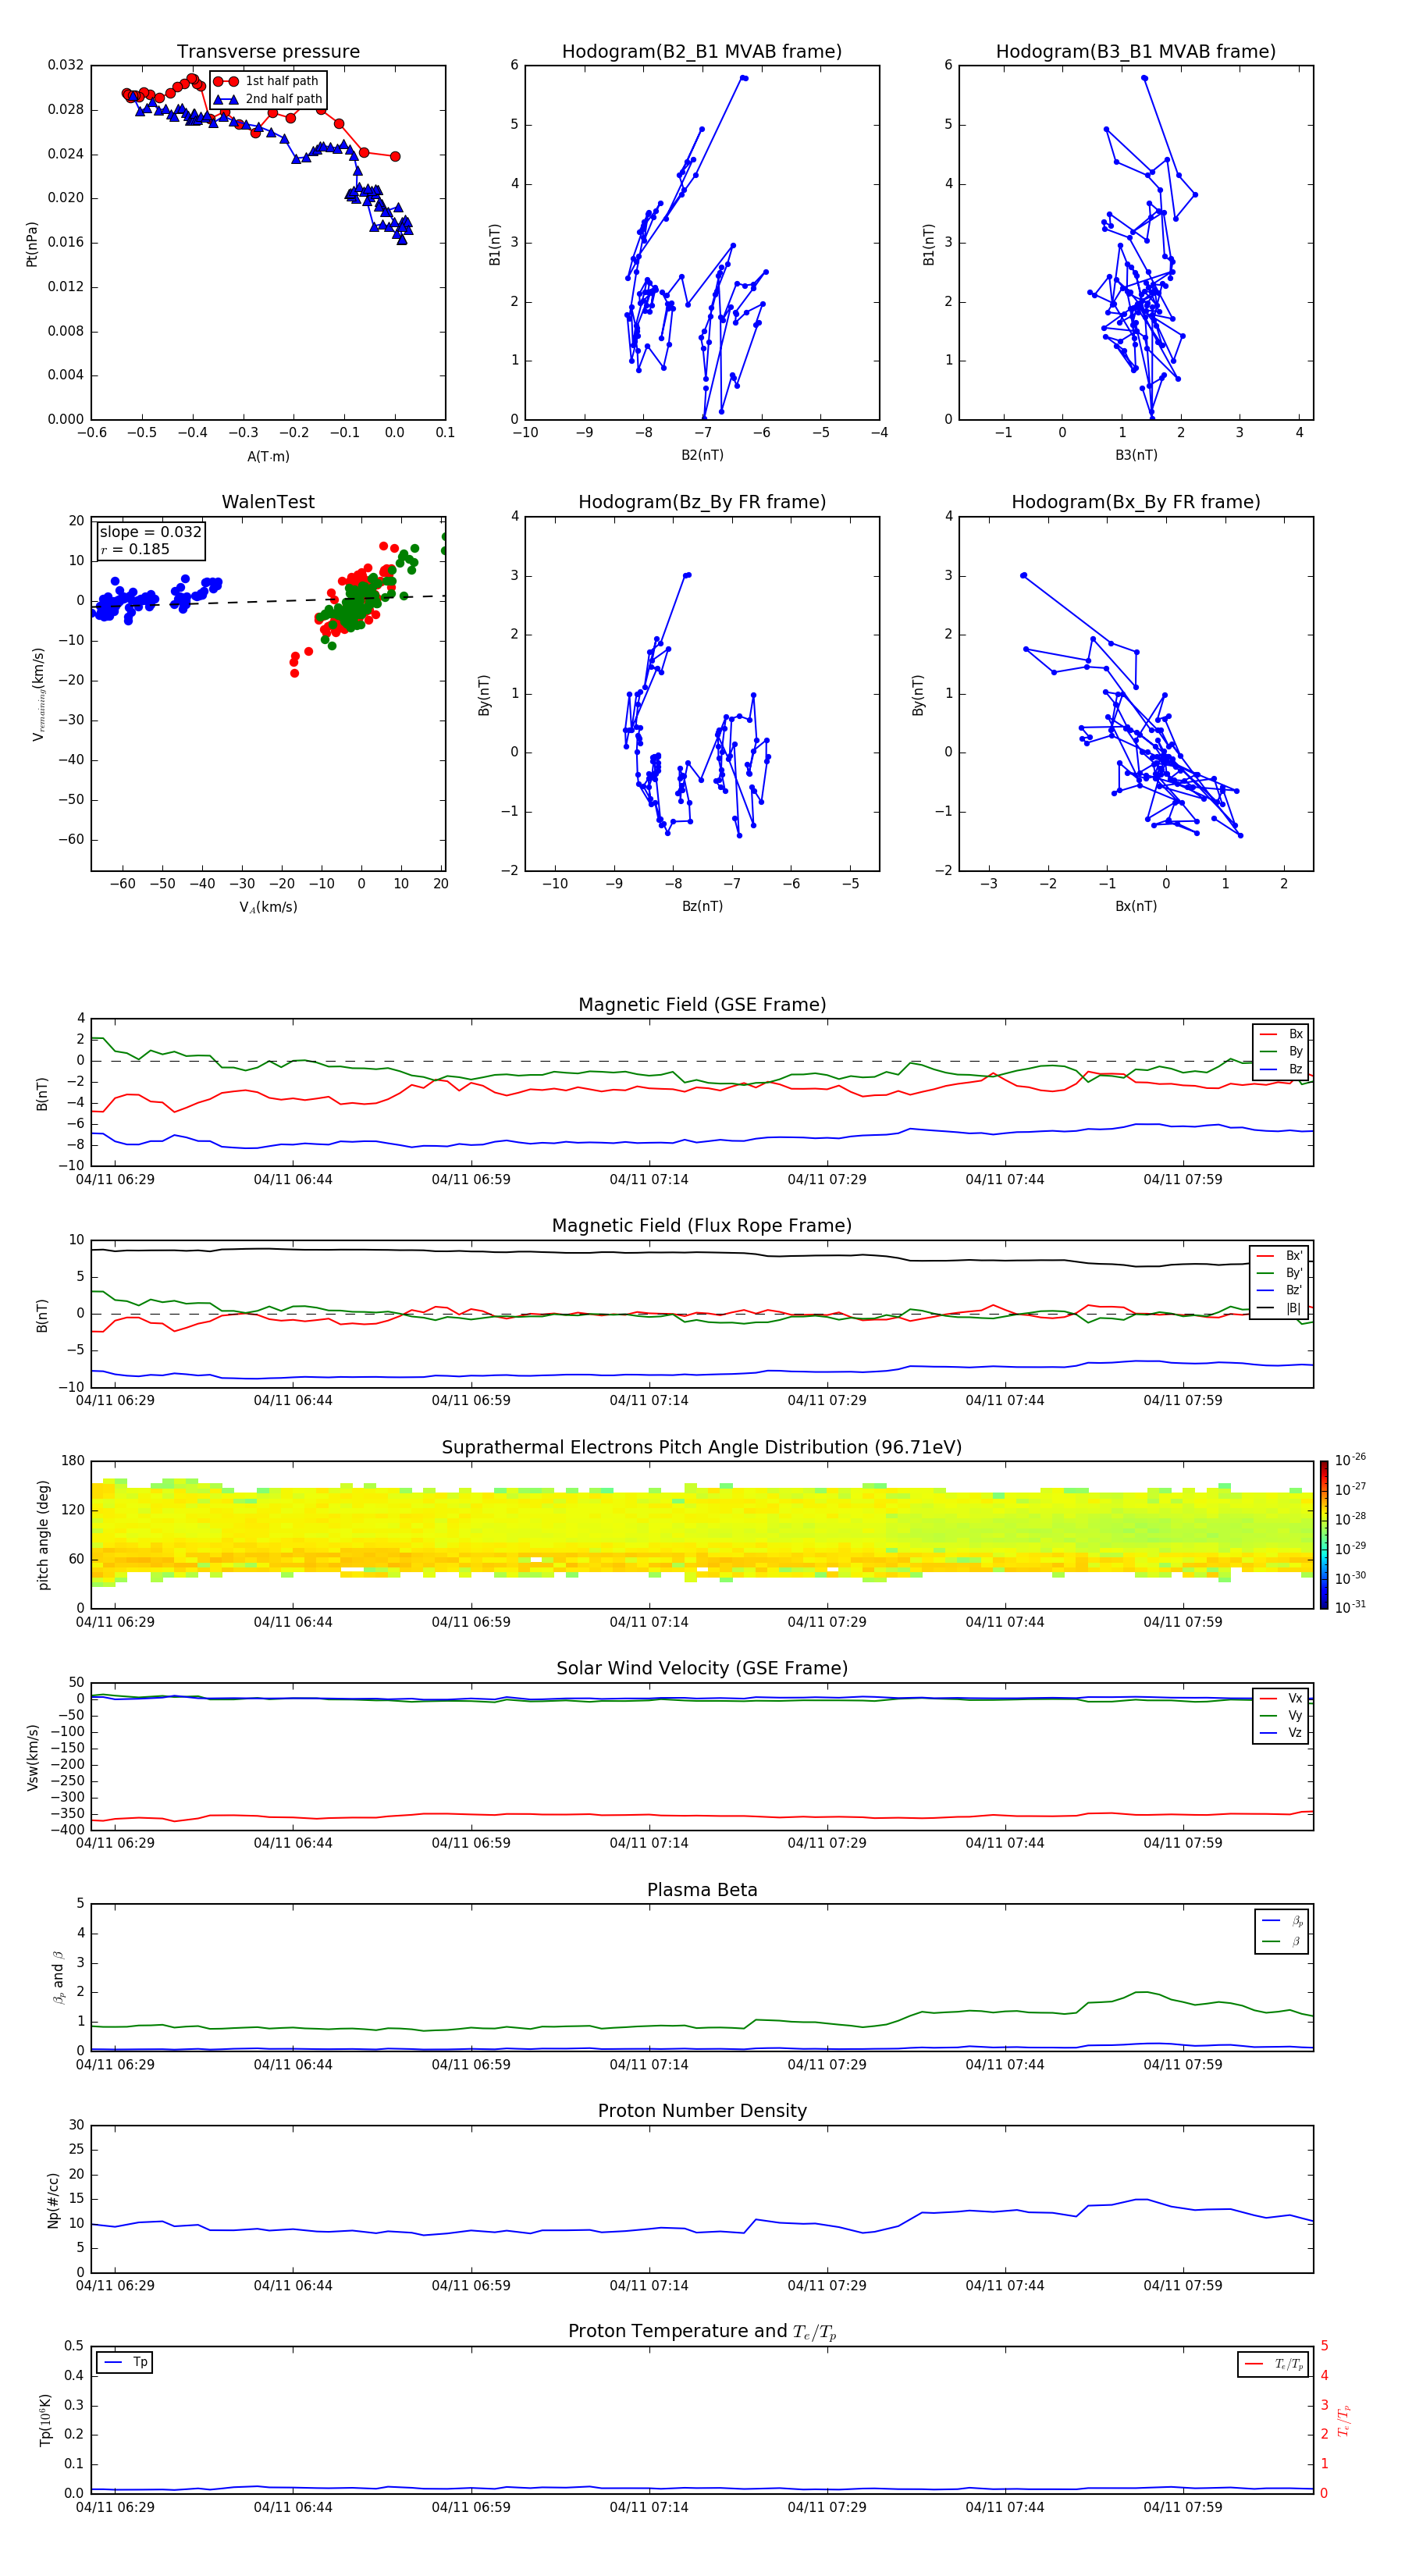Click the "Tp(10⁶K)" axis label
1405x2576 pixels.
45,2420
